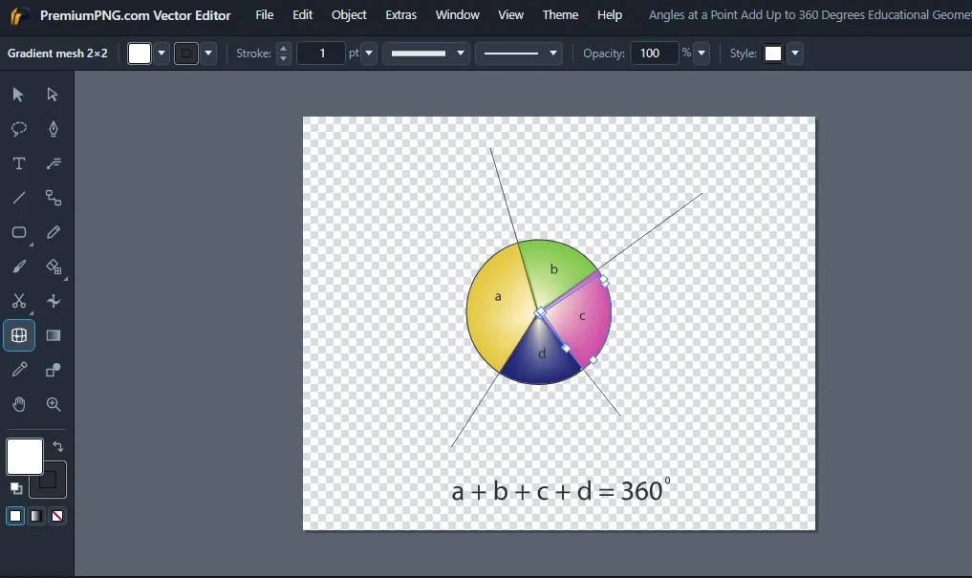Set paint mode to solid Color
The height and width of the screenshot is (578, 972).
(x=15, y=516)
